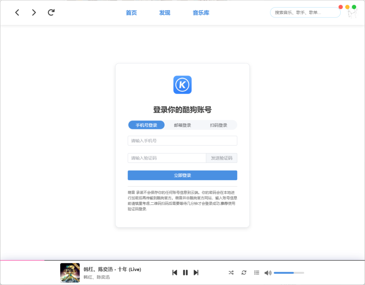Image resolution: width=365 pixels, height=285 pixels.
Task: Click the artist name 韩红、陈奕迅 below title
Action: click(x=97, y=277)
